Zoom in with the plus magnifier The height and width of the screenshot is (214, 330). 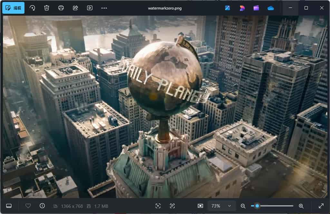(x=301, y=206)
